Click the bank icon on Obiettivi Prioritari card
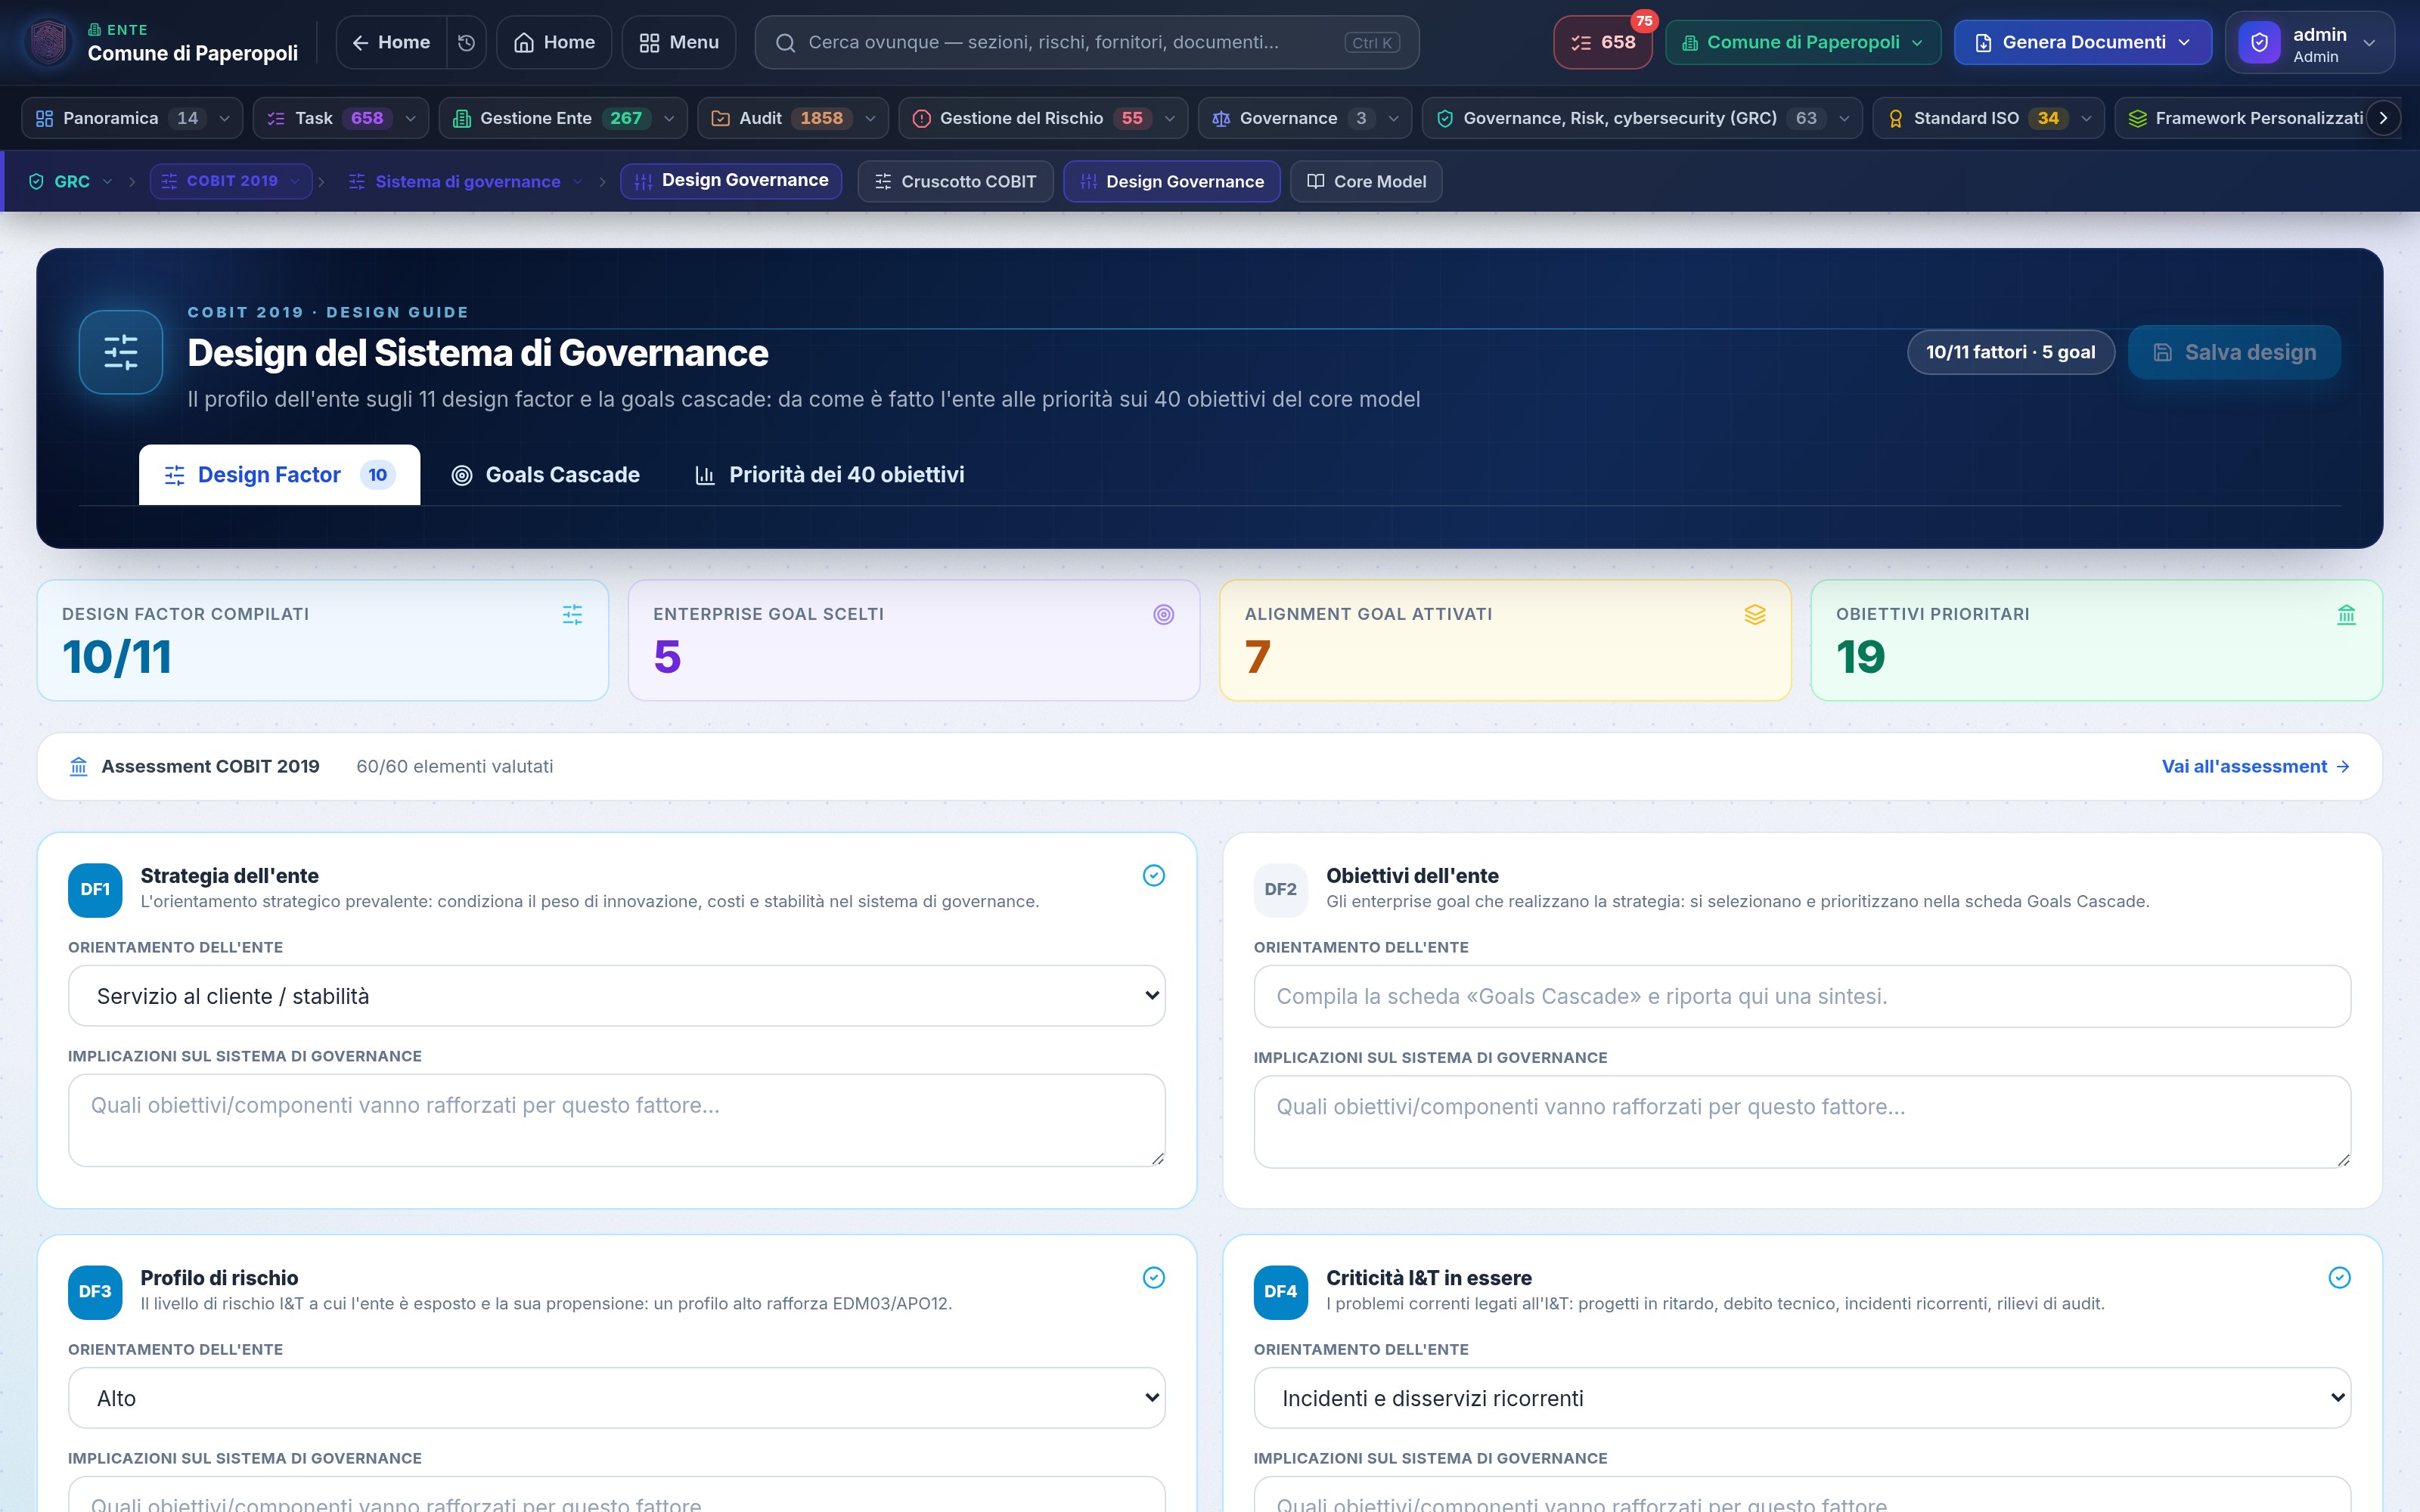 coord(2346,614)
